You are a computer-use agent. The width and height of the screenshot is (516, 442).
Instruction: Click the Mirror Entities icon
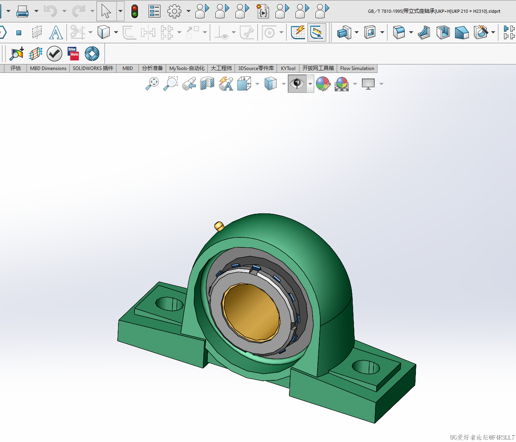(x=148, y=32)
